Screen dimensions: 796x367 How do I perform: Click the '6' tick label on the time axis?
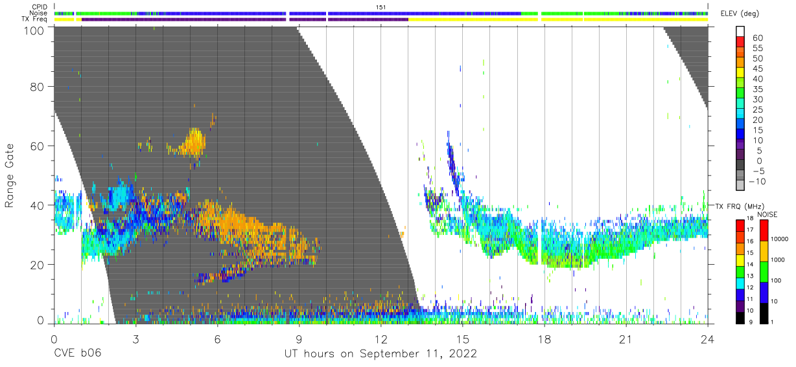pos(217,339)
